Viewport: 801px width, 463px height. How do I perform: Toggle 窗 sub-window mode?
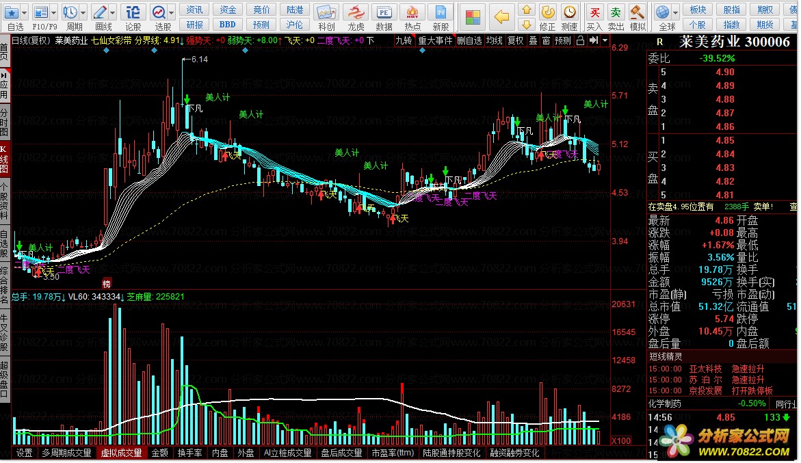click(x=546, y=40)
